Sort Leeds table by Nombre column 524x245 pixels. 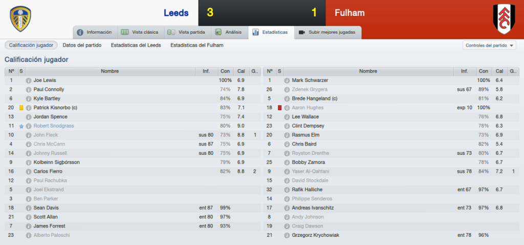pos(110,71)
